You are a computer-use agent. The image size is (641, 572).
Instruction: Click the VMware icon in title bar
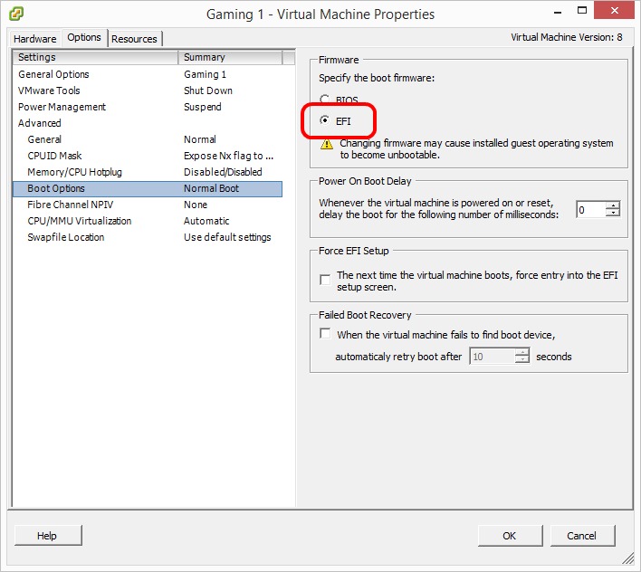(15, 14)
